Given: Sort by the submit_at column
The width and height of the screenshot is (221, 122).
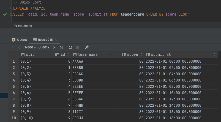Looking at the screenshot, I should 215,55.
